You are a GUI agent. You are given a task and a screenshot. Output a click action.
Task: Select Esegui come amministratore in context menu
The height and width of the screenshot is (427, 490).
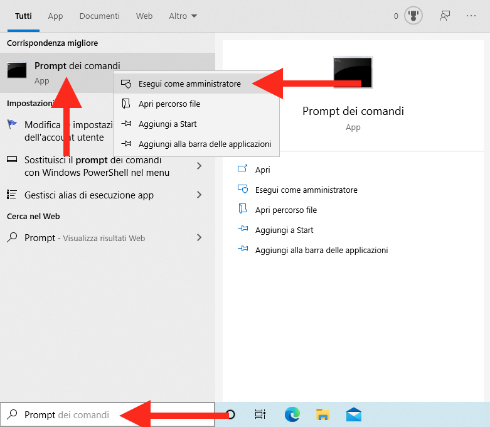point(196,84)
